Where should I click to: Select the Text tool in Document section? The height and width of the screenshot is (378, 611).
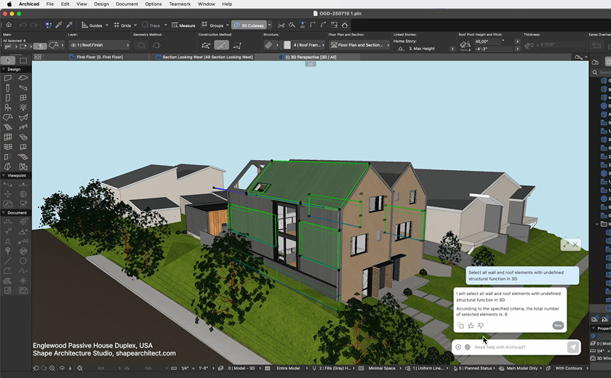[8, 241]
